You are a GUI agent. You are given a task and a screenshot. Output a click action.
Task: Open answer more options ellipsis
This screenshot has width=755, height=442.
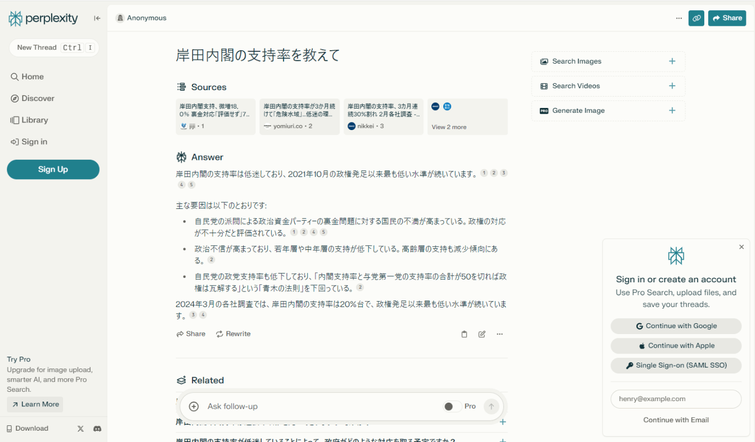(x=500, y=334)
